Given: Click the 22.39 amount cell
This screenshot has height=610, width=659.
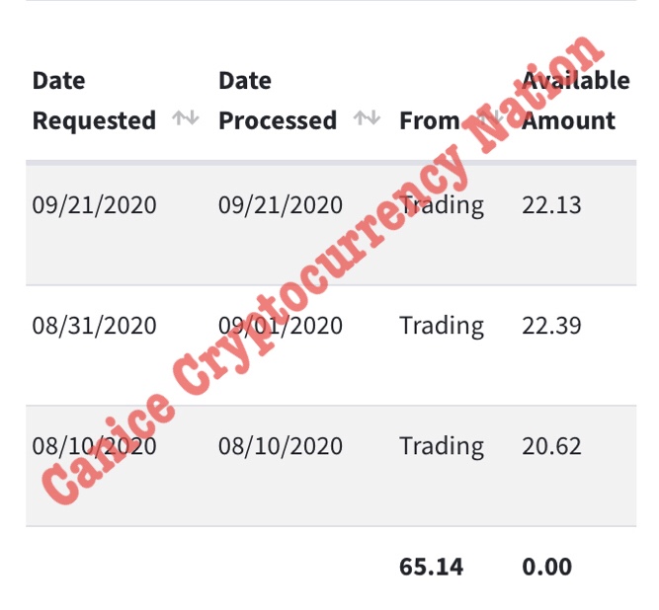Looking at the screenshot, I should click(551, 326).
